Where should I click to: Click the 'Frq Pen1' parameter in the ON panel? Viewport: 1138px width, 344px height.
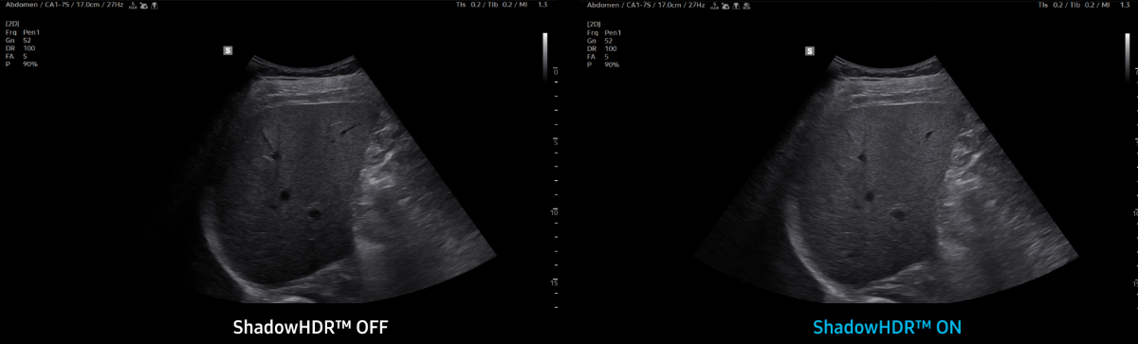pyautogui.click(x=604, y=33)
